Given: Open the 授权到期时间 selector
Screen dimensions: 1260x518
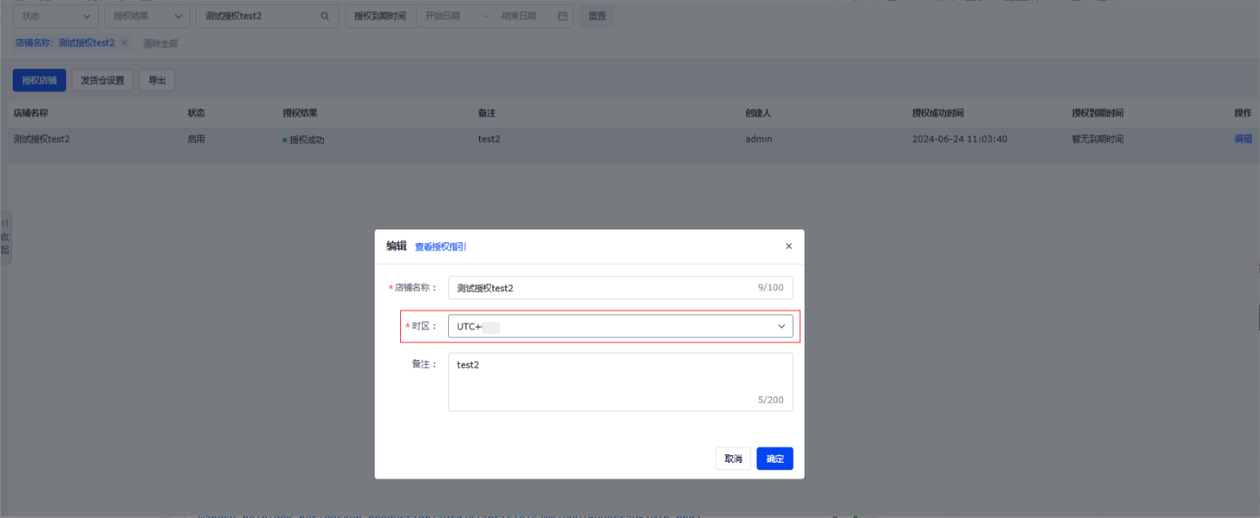Looking at the screenshot, I should coord(380,16).
